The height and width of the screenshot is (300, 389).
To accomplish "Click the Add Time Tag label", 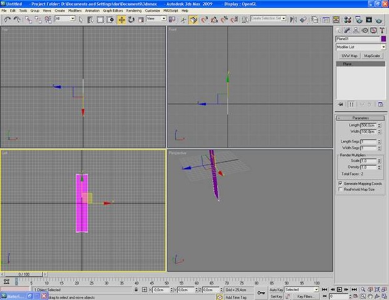I will tap(236, 297).
